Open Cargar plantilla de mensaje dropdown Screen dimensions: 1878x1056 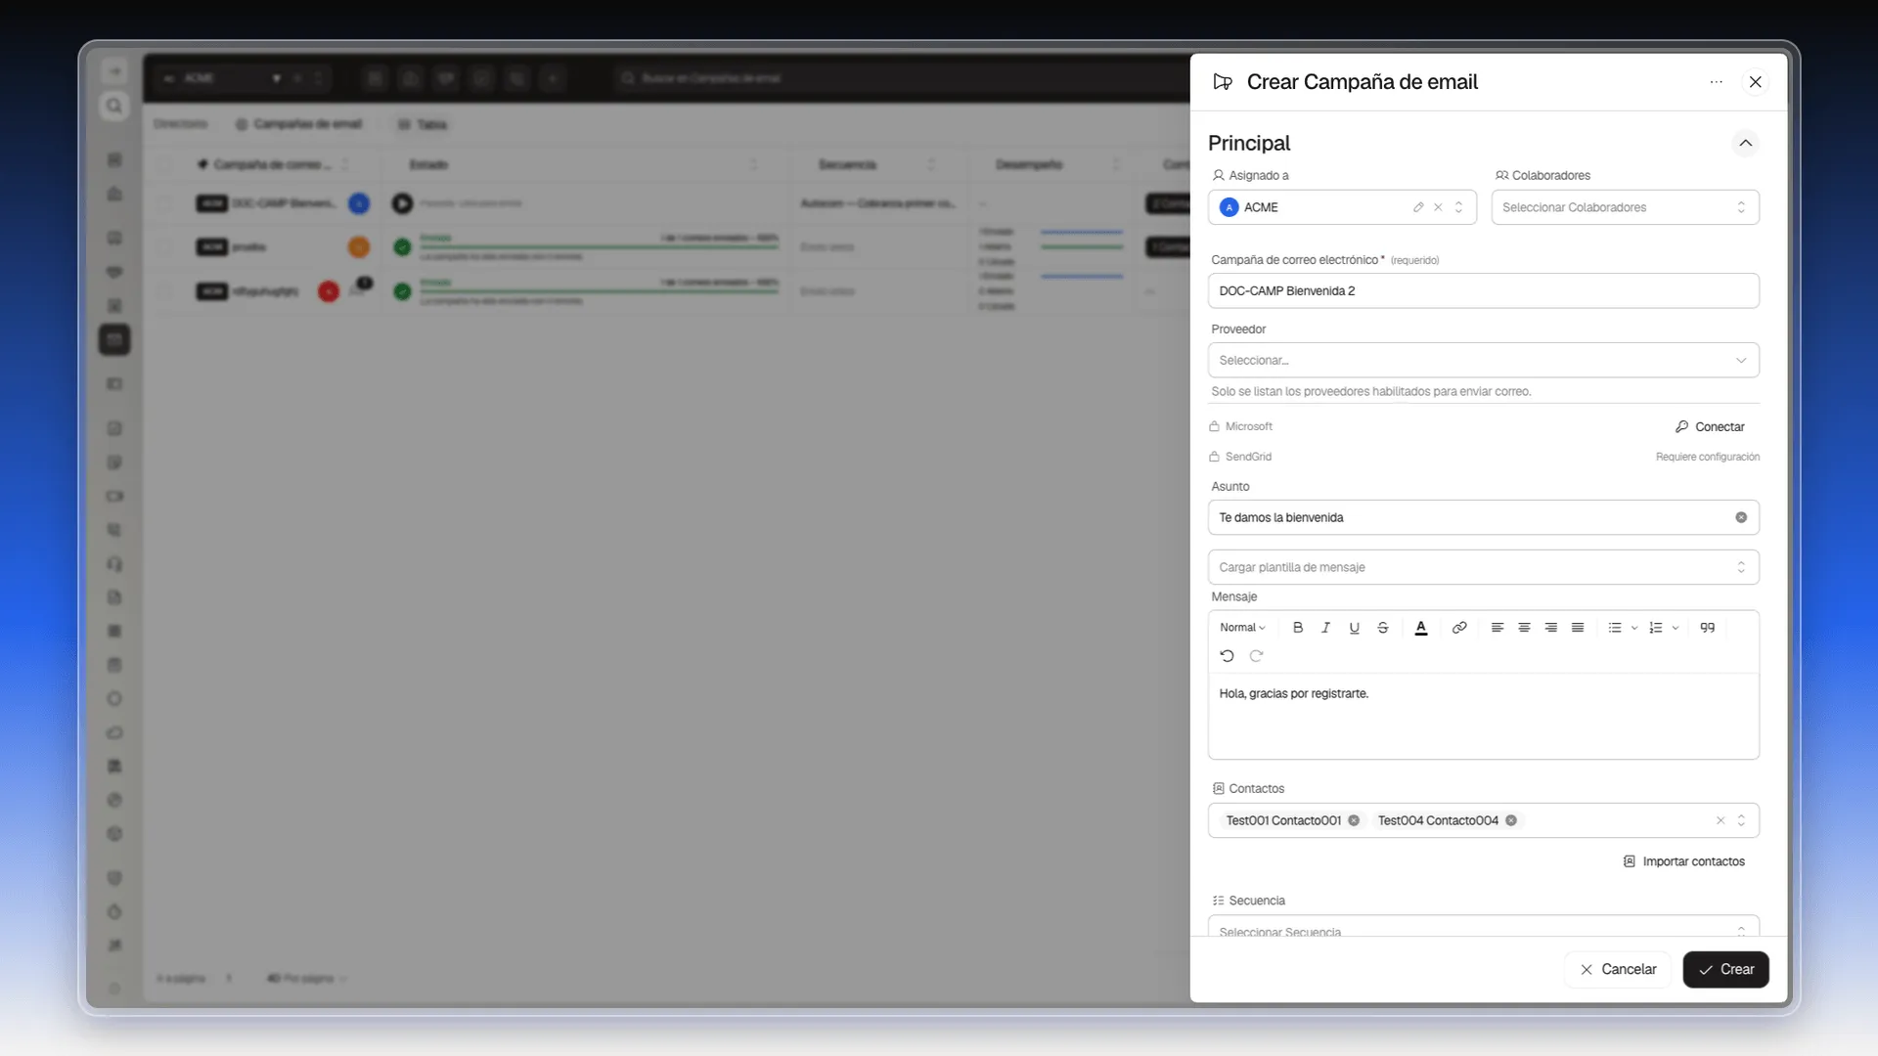pyautogui.click(x=1484, y=567)
